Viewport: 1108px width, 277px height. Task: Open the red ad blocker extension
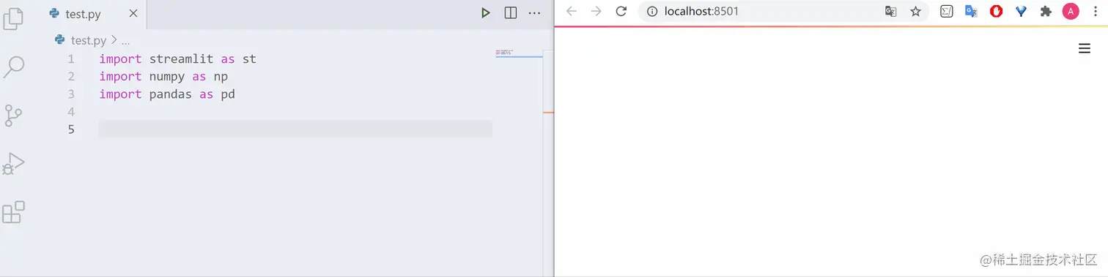point(996,11)
